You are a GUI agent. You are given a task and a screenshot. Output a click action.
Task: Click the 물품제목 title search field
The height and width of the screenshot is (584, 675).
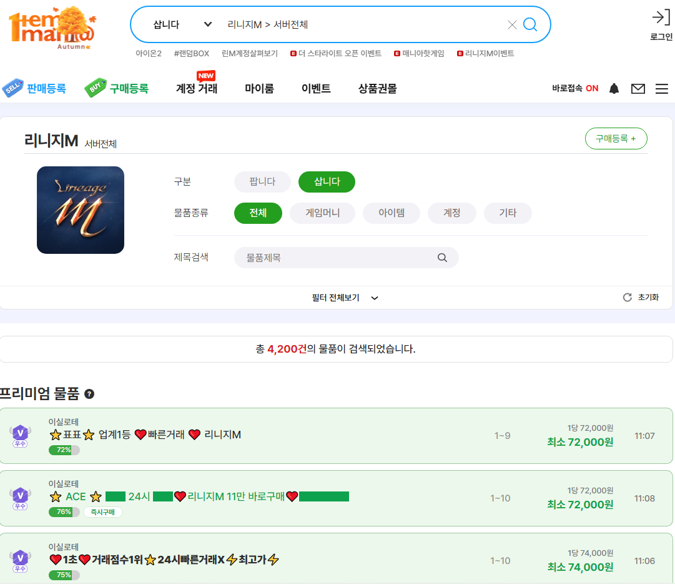click(346, 258)
